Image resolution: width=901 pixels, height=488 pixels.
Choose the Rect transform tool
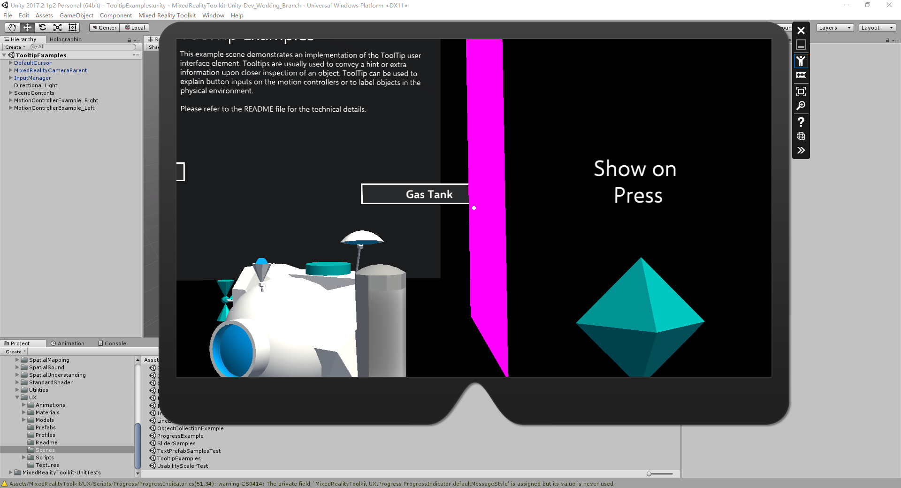(72, 27)
